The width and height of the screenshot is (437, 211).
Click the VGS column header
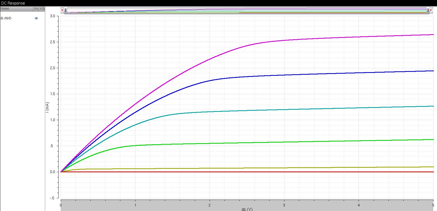coord(42,8)
